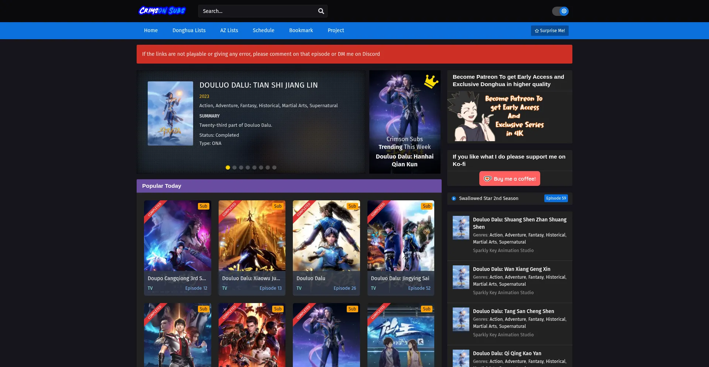Click the Popular Today heading
709x367 pixels.
point(162,186)
